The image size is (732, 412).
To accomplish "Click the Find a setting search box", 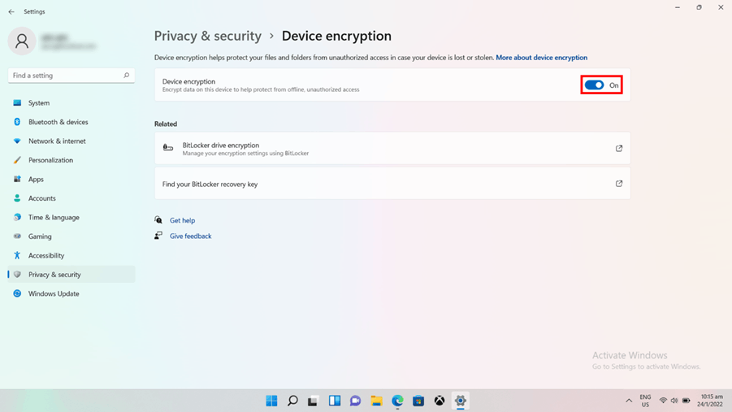I will 71,76.
